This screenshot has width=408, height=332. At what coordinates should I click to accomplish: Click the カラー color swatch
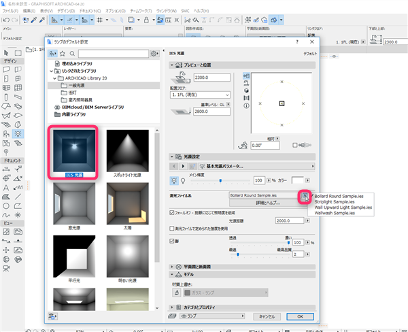pyautogui.click(x=297, y=180)
